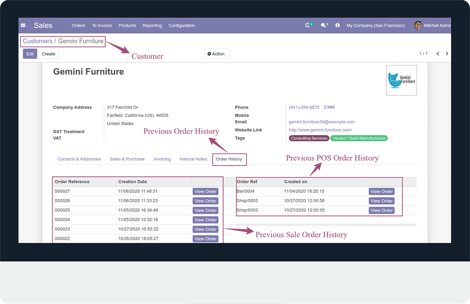The height and width of the screenshot is (304, 470).
Task: Select the Order History tab
Action: [229, 159]
